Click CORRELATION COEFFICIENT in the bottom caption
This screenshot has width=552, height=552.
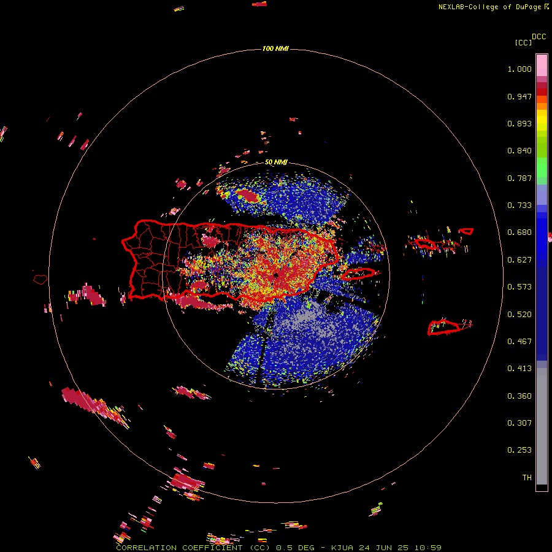(179, 548)
